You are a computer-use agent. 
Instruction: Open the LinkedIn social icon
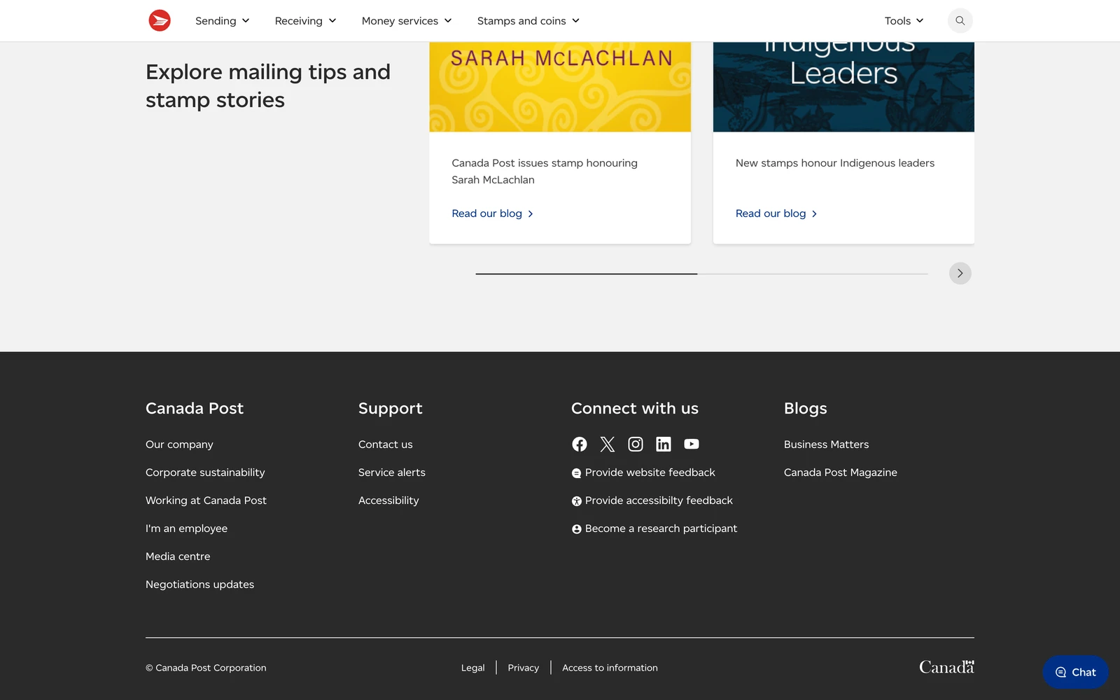click(663, 444)
